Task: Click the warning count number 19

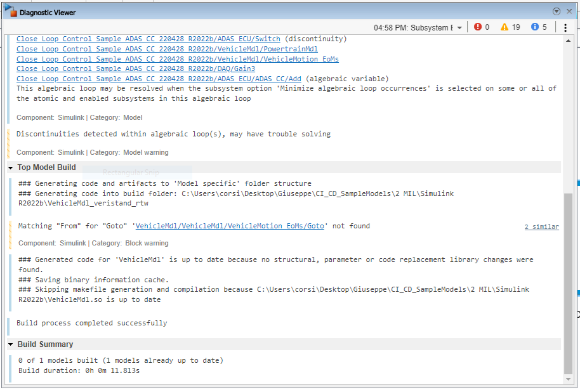Action: pos(516,27)
